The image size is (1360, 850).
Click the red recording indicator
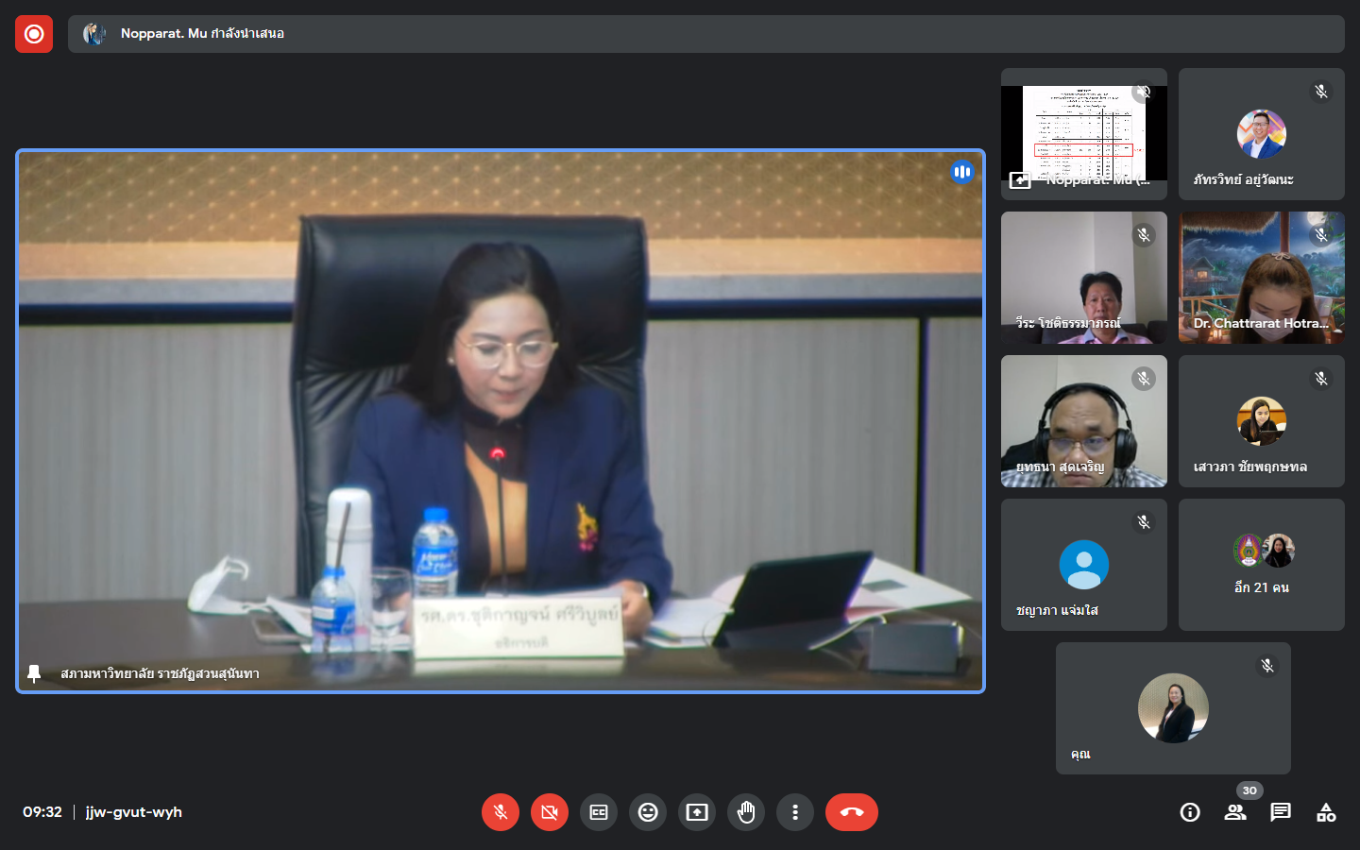(34, 34)
